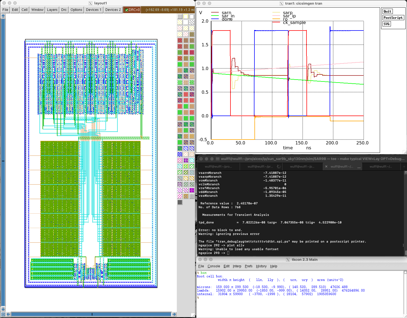
Task: Select the yellow outlined box layer icon
Action: (x=186, y=16)
